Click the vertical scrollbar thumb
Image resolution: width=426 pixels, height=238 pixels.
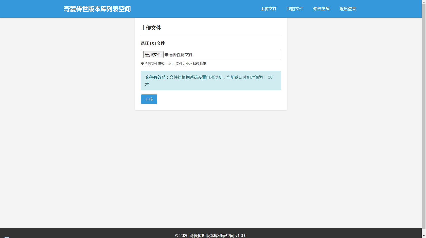(424, 114)
